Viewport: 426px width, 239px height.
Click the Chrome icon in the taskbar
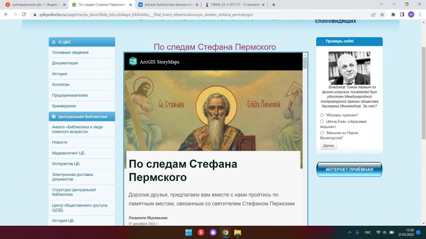pos(225,232)
